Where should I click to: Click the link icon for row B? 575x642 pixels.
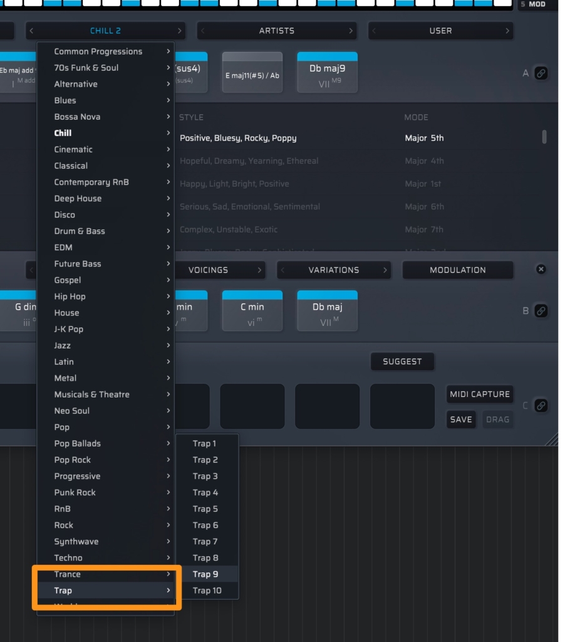[x=541, y=310]
